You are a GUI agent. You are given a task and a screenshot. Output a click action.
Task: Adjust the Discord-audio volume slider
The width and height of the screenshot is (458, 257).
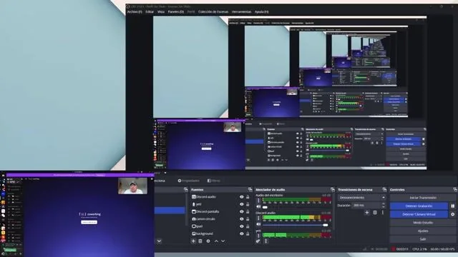click(295, 225)
